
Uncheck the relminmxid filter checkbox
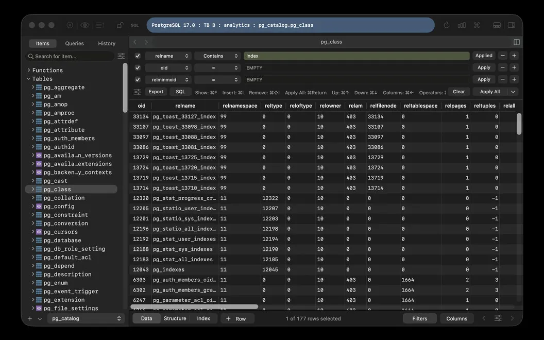(x=138, y=79)
